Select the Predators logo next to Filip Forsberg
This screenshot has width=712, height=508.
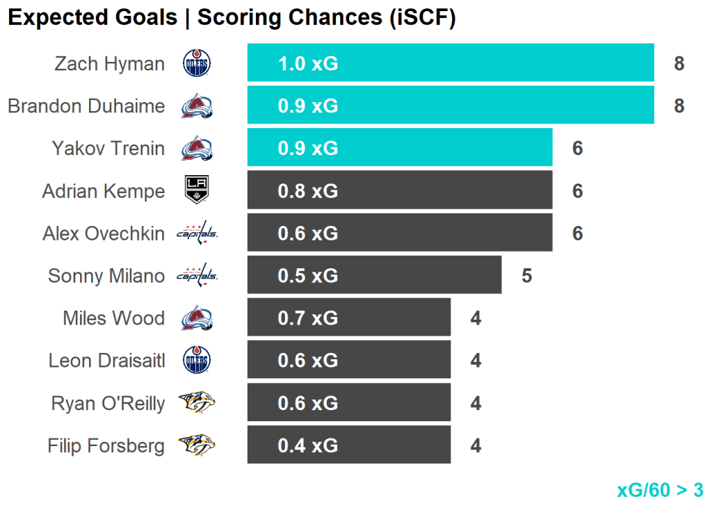[x=197, y=445]
